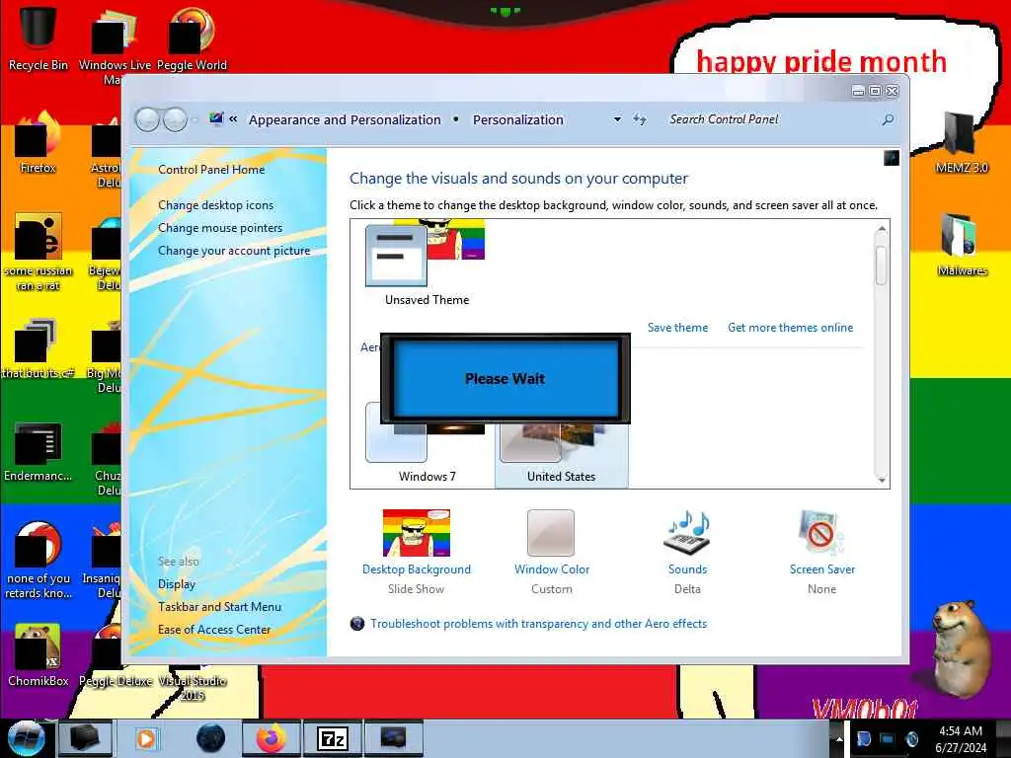Select the United States theme
Image resolution: width=1011 pixels, height=758 pixels.
point(561,451)
